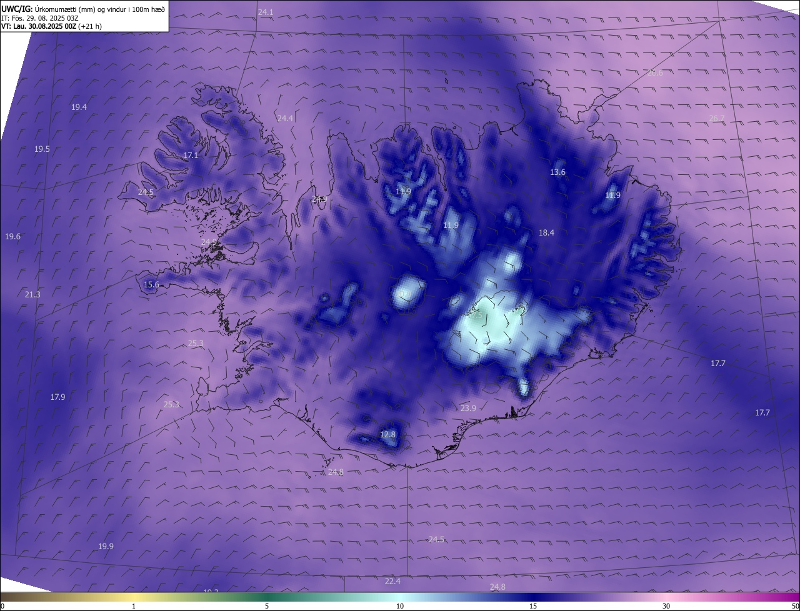Viewport: 800px width, 611px height.
Task: Click the 50 tick label on the colour scale
Action: 795,606
